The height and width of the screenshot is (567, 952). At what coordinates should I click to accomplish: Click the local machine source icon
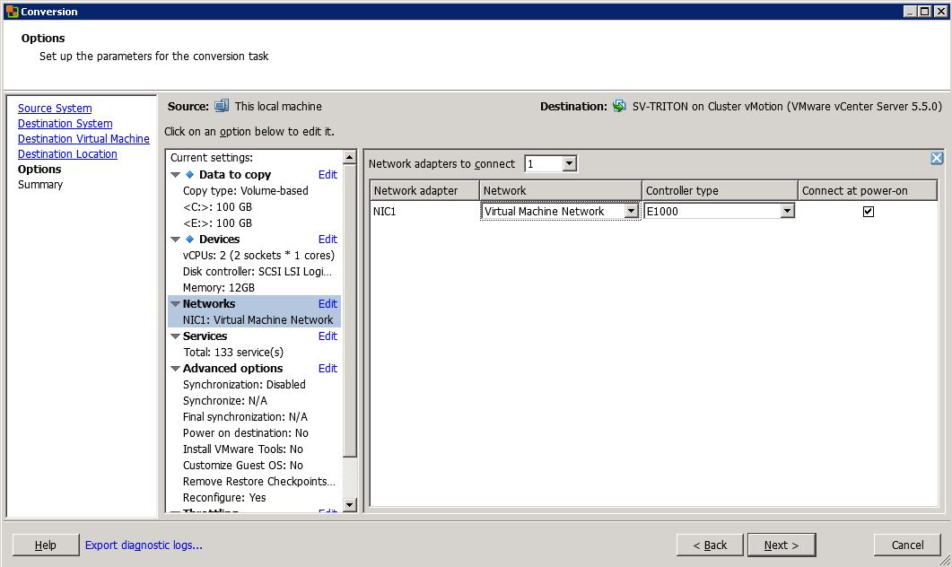(222, 106)
